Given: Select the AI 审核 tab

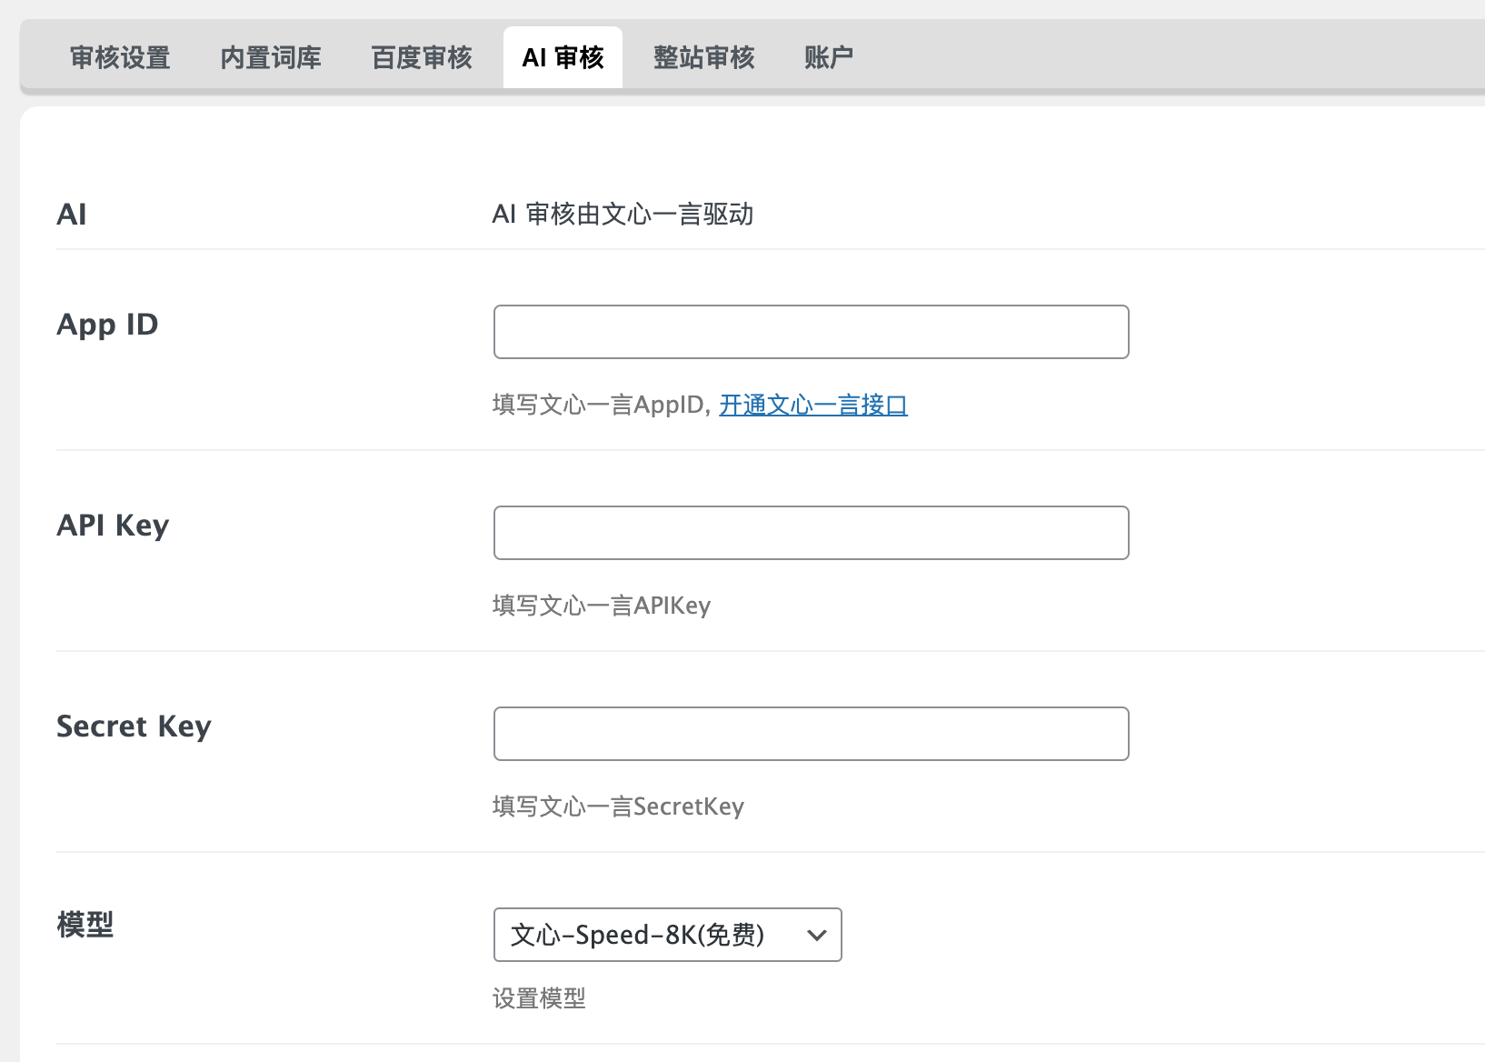Looking at the screenshot, I should click(563, 57).
